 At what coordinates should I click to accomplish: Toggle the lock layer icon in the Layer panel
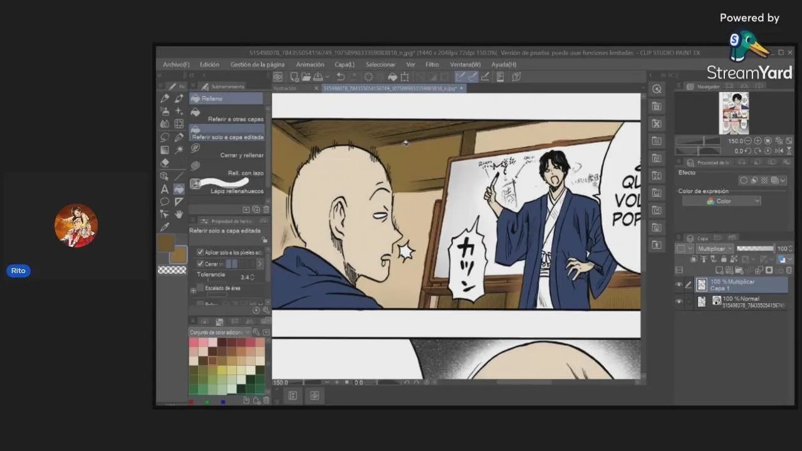[724, 258]
